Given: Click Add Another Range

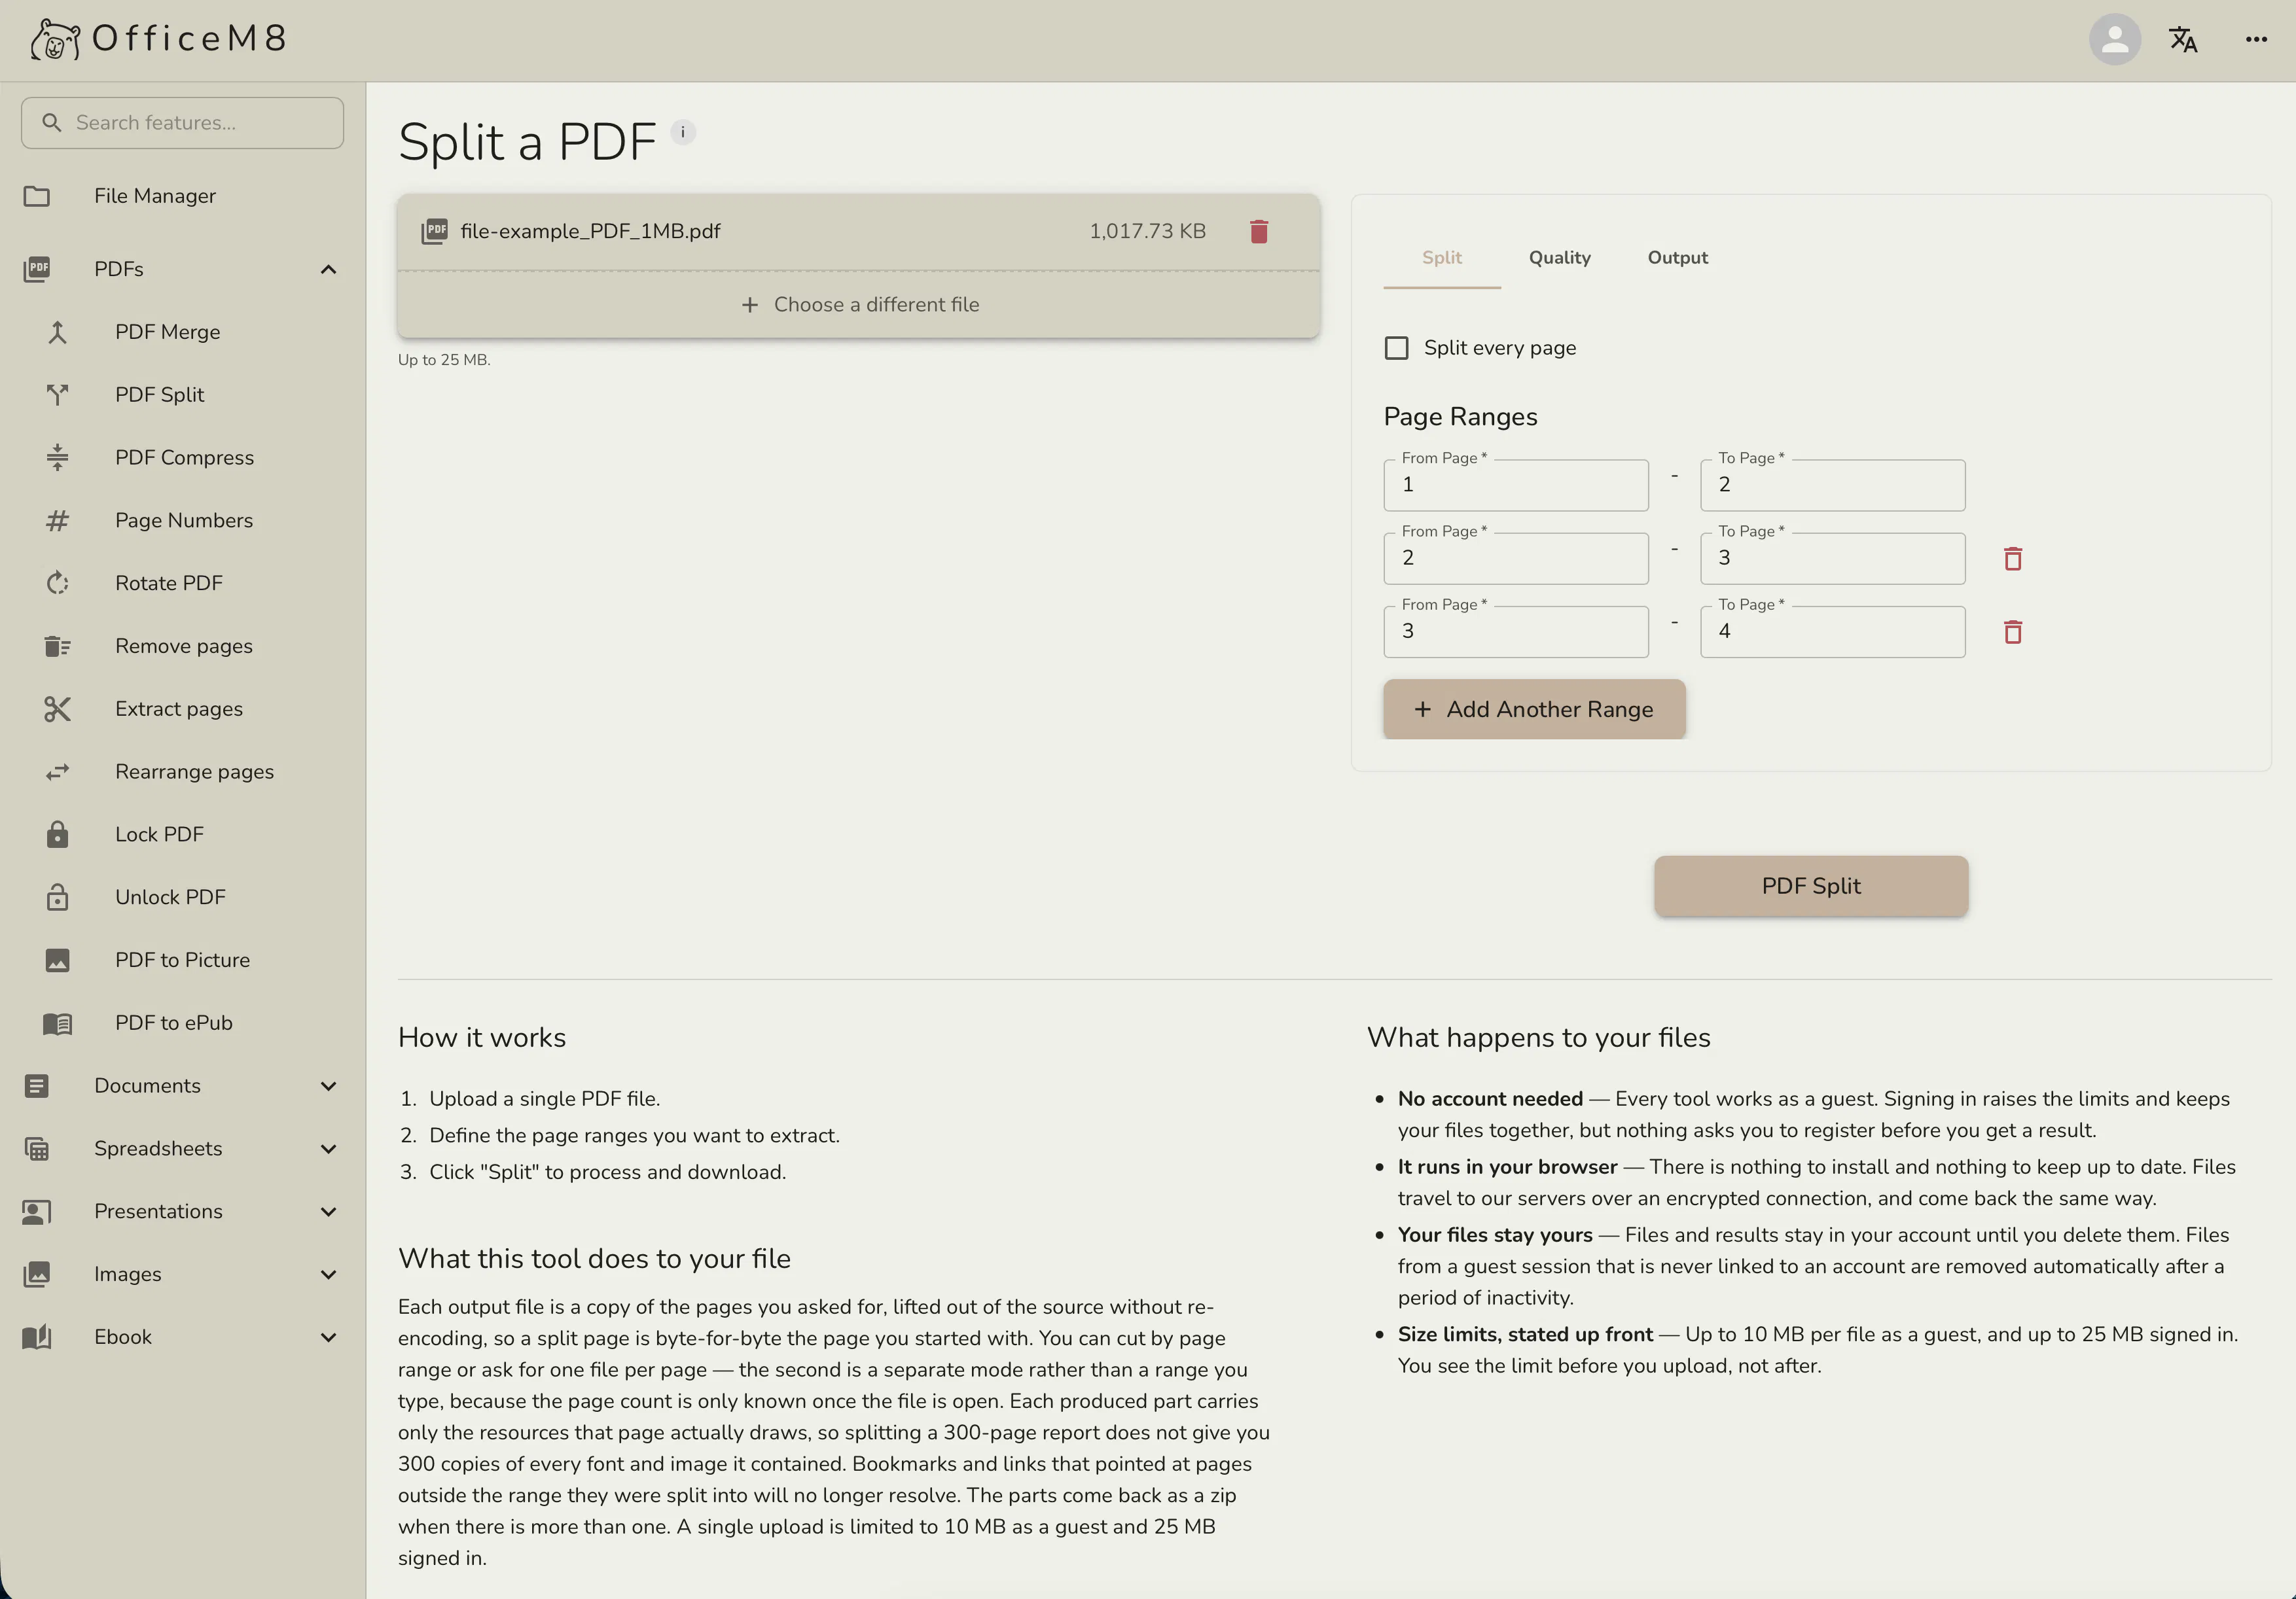Looking at the screenshot, I should pyautogui.click(x=1534, y=709).
